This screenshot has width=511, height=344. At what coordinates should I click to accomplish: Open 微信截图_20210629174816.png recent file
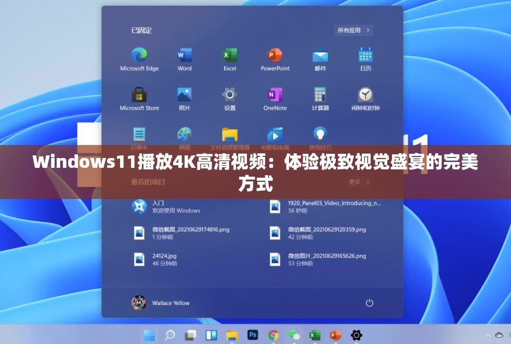pyautogui.click(x=181, y=233)
